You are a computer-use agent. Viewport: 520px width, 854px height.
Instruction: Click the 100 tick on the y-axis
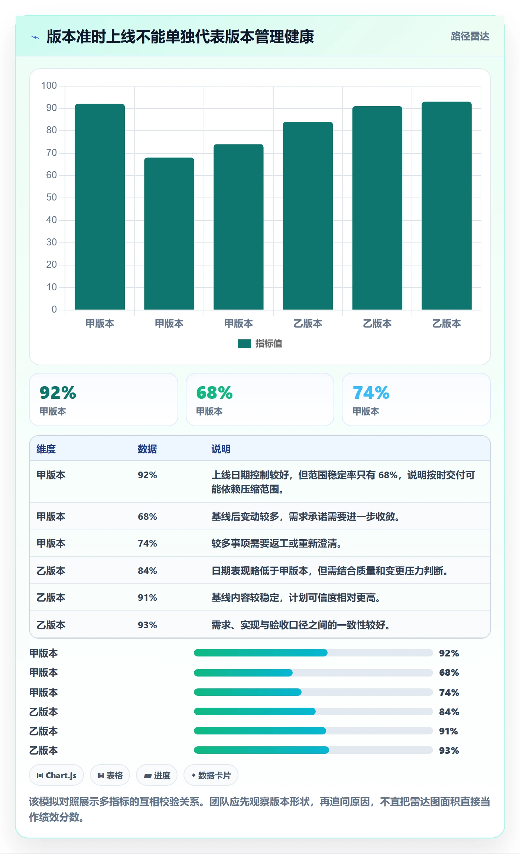[49, 86]
